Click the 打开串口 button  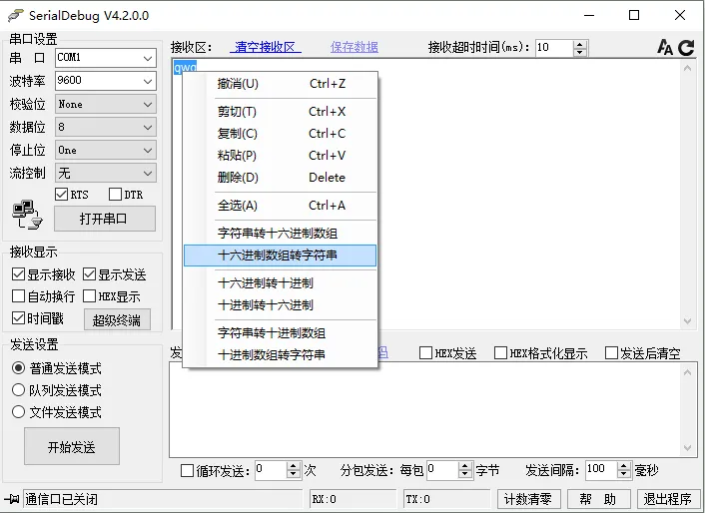(x=105, y=219)
